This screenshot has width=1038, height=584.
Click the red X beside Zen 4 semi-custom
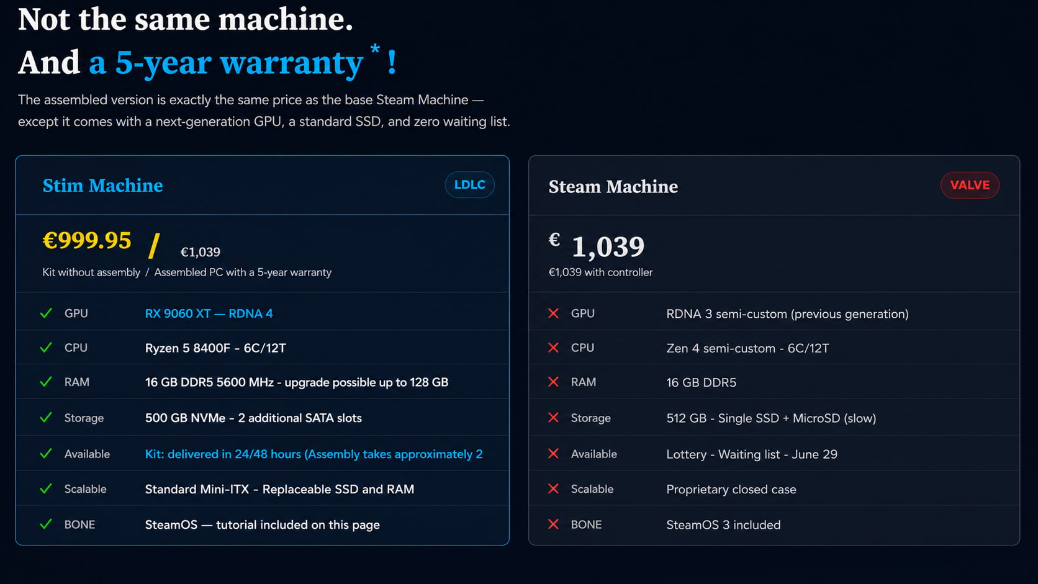click(553, 348)
